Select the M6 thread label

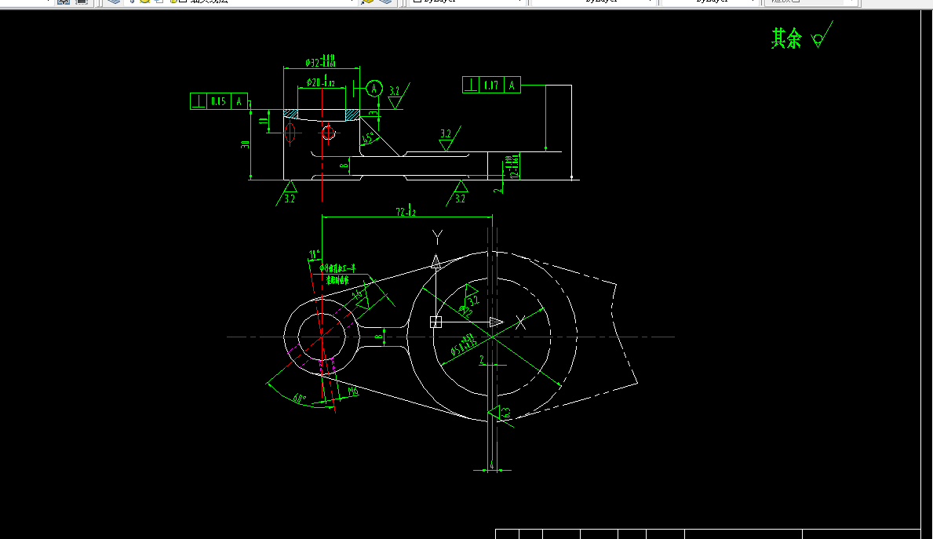pyautogui.click(x=353, y=391)
